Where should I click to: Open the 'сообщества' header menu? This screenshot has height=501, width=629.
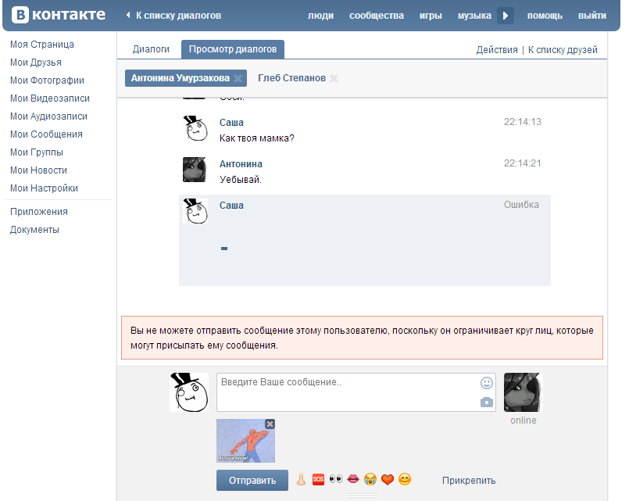pyautogui.click(x=377, y=16)
